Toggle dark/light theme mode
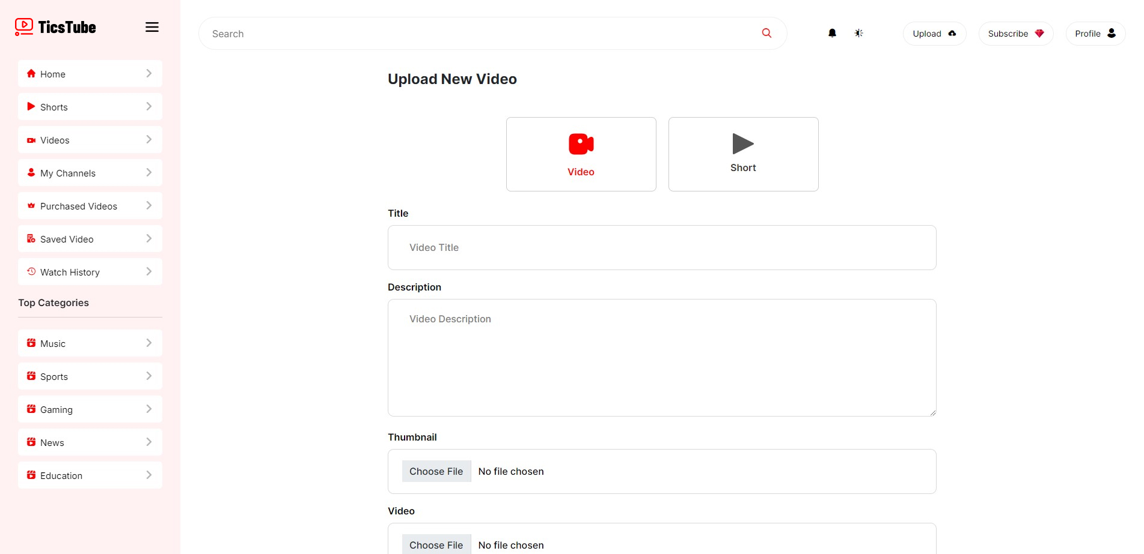This screenshot has width=1144, height=554. click(858, 33)
